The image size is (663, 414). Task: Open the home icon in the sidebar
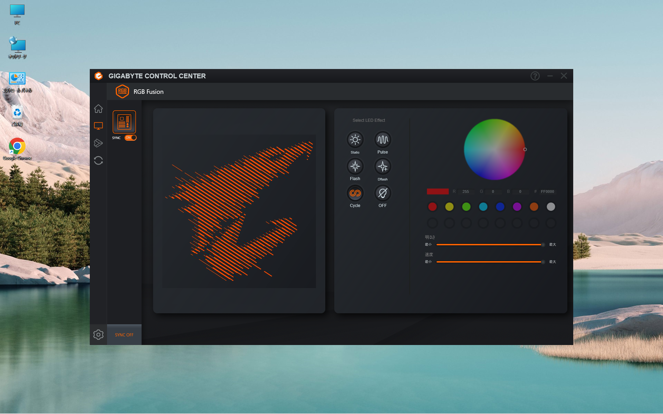[x=98, y=109]
